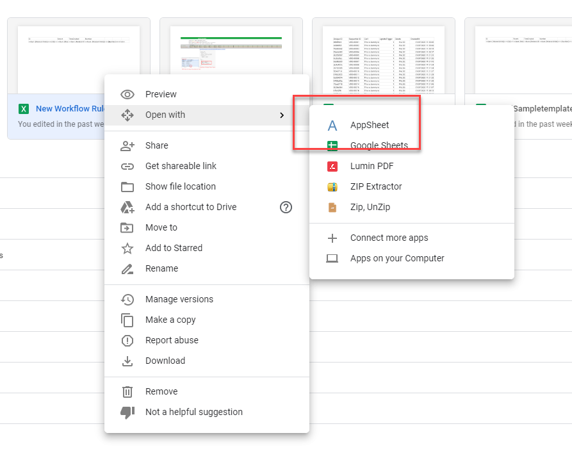Click the Rename pencil icon
Screen dimensions: 572x449
pos(127,269)
